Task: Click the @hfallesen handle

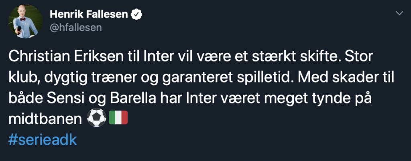Action: pos(76,27)
